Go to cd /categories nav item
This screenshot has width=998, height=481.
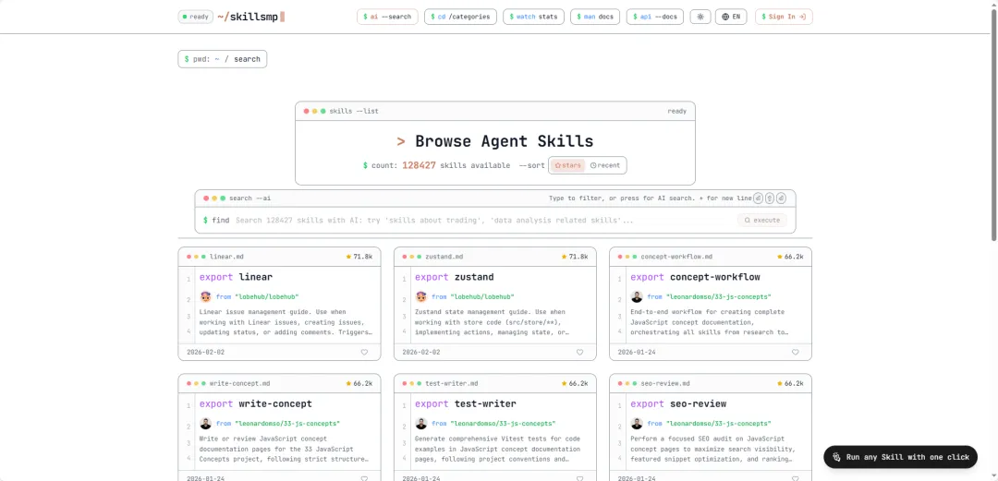460,17
